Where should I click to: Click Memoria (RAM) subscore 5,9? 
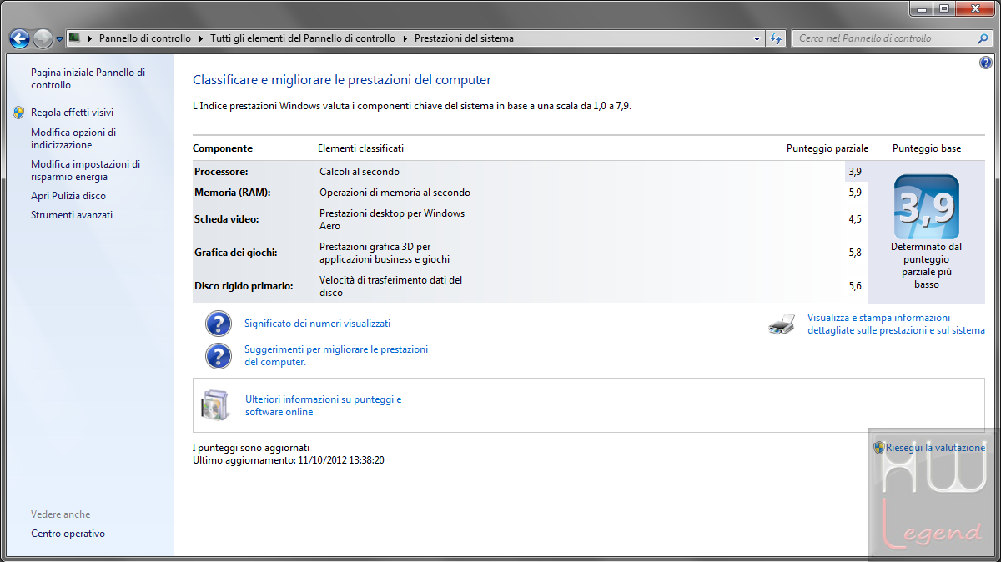tap(855, 193)
